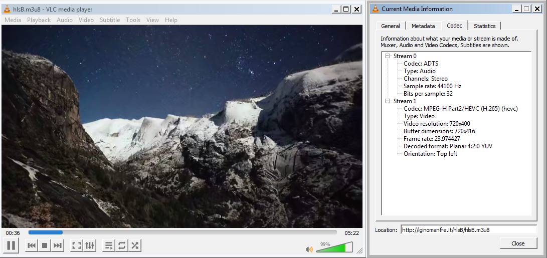
Task: Open the Playback menu
Action: 39,20
